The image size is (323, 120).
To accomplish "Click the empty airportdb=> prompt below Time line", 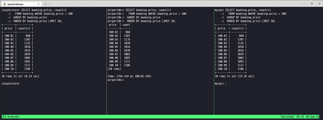I will (x=116, y=80).
